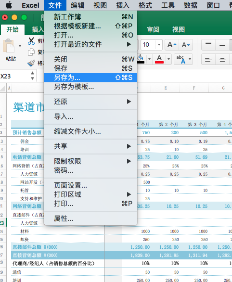The height and width of the screenshot is (282, 232).
Task: Select column G header
Action: (220, 88)
